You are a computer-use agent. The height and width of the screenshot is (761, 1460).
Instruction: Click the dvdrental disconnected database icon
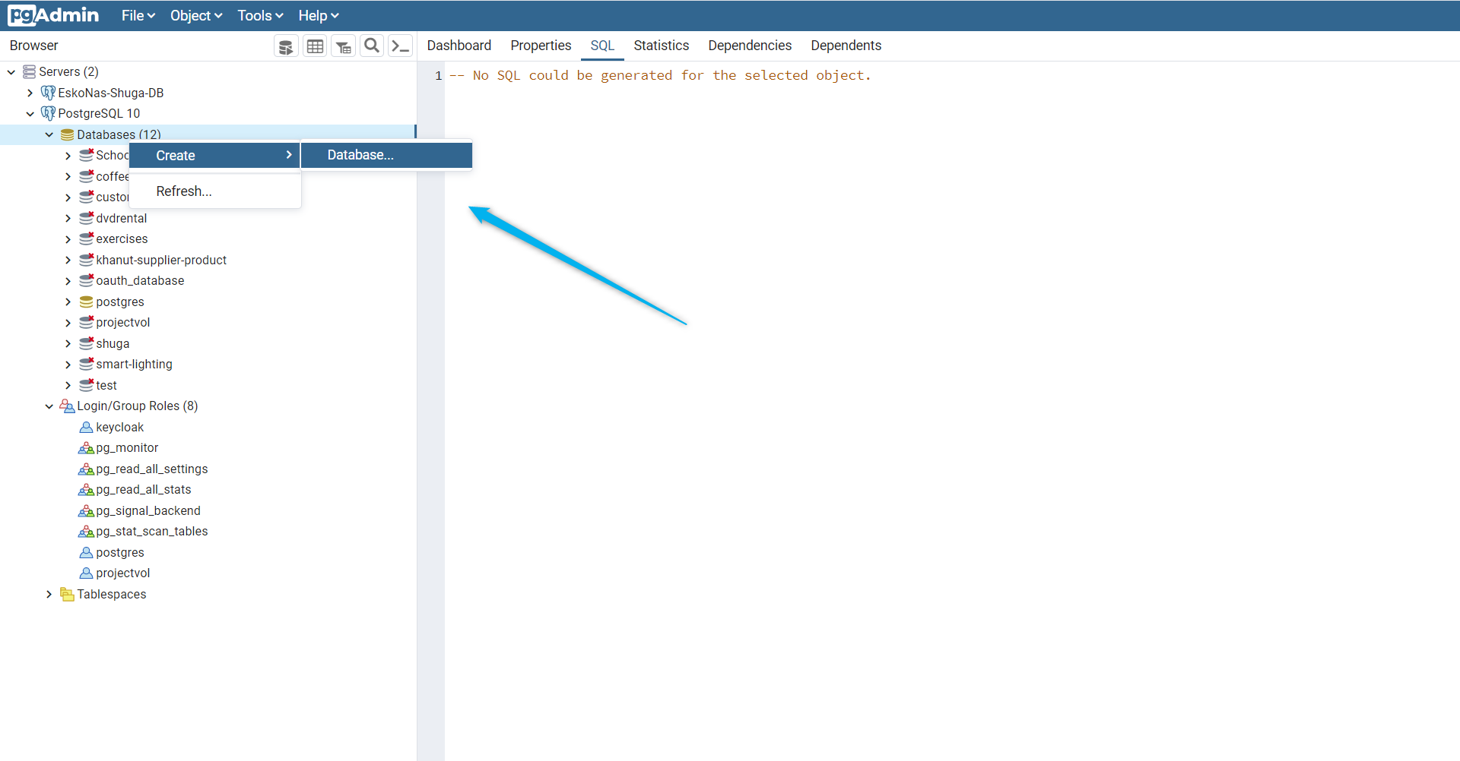click(86, 218)
